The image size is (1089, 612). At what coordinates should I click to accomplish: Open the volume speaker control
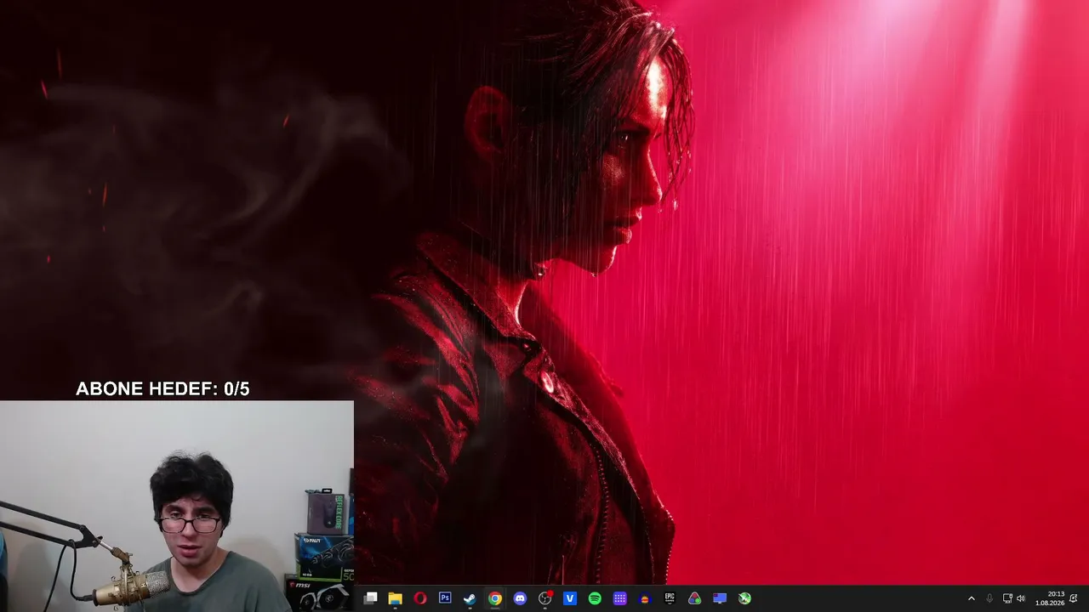tap(1021, 598)
